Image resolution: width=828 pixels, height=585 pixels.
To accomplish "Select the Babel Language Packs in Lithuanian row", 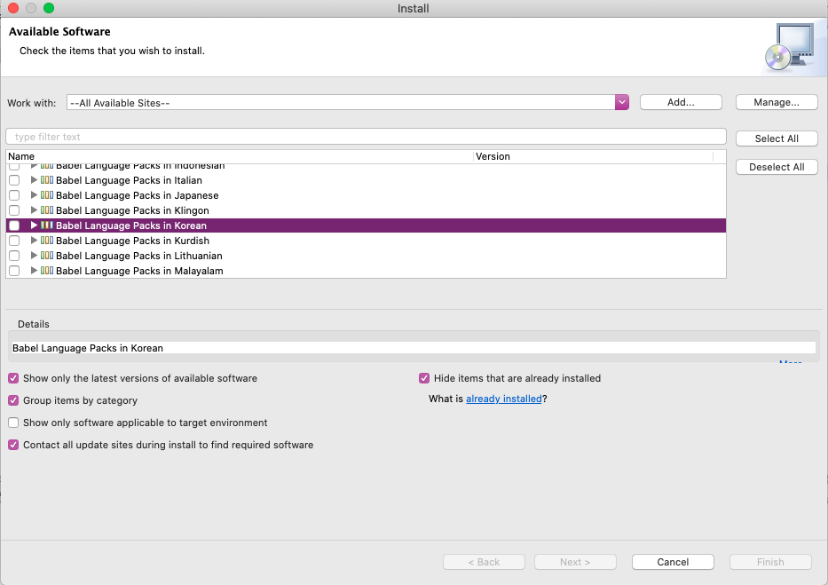I will pos(366,256).
